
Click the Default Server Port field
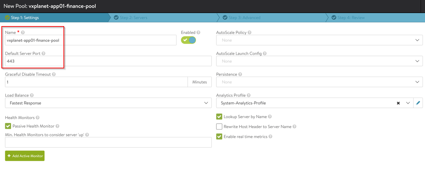pyautogui.click(x=108, y=61)
